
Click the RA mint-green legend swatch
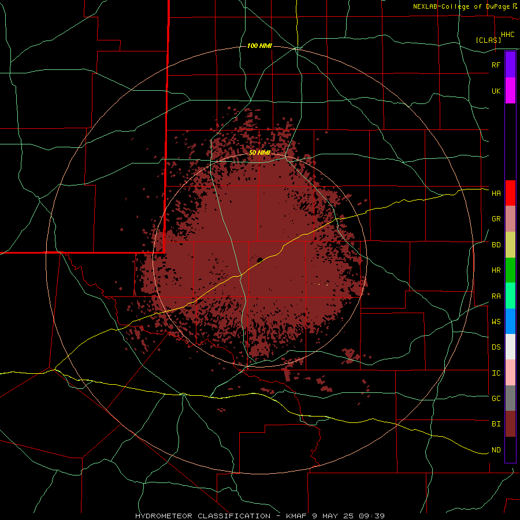(510, 296)
